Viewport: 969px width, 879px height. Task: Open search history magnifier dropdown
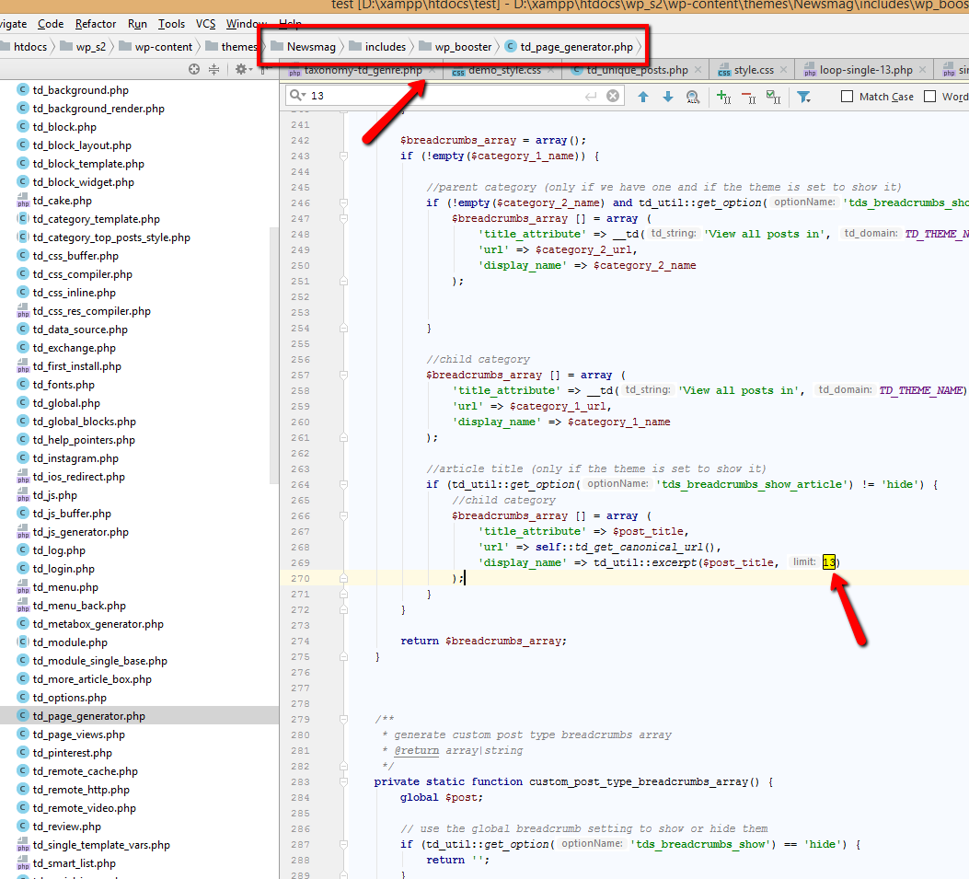coord(298,95)
